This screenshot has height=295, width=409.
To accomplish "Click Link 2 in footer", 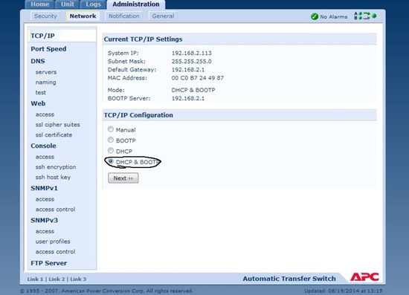I will click(x=57, y=279).
